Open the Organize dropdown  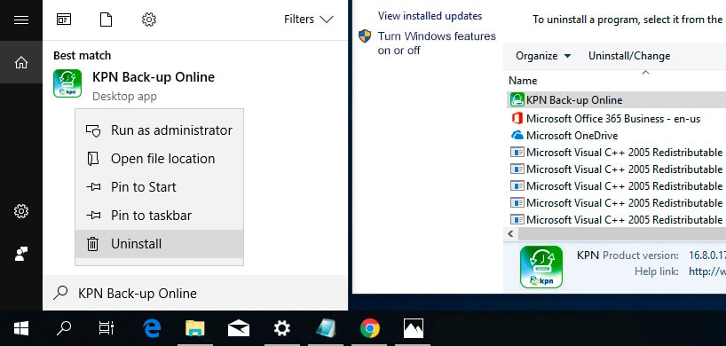click(x=543, y=56)
